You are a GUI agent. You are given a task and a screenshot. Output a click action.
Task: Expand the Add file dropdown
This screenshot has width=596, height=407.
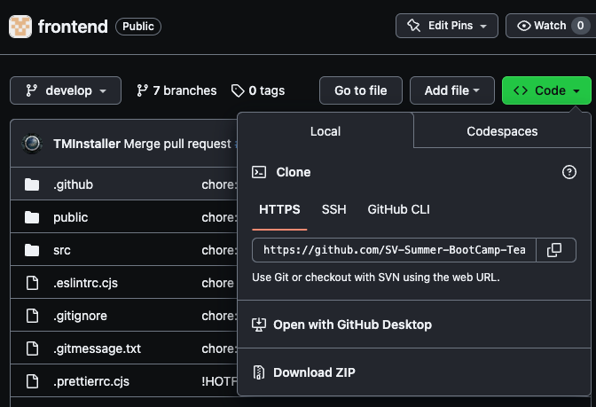452,90
